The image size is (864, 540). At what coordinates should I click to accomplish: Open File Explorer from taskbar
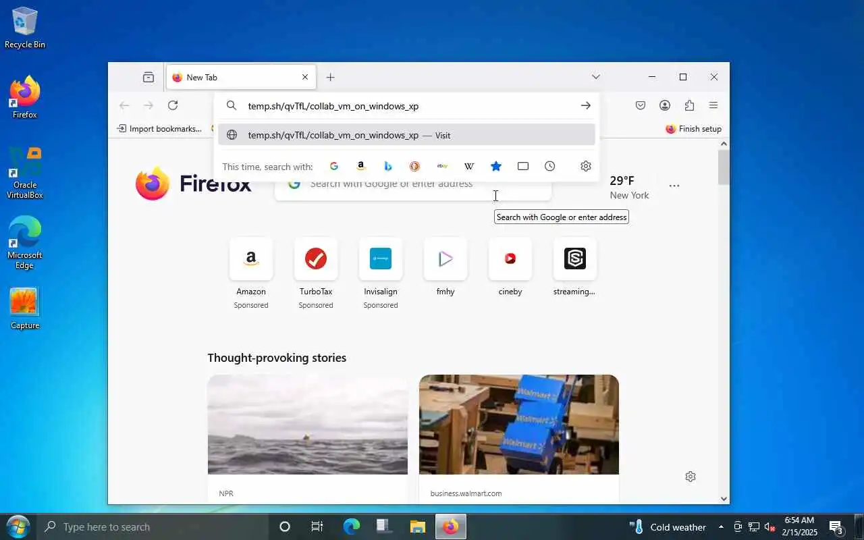(x=418, y=527)
